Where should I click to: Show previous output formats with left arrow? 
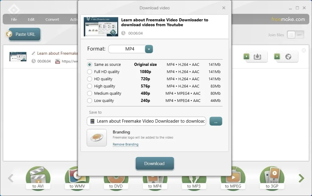pos(11,178)
